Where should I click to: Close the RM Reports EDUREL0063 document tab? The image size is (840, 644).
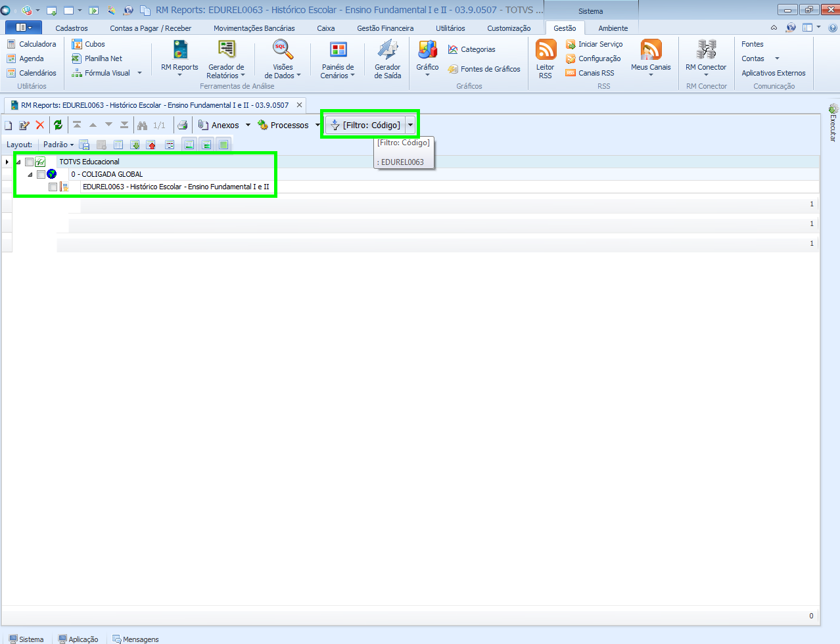point(299,105)
